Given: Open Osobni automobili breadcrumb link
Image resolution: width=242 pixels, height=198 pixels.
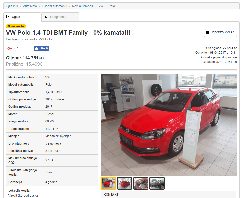Looking at the screenshot, I should point(54,6).
